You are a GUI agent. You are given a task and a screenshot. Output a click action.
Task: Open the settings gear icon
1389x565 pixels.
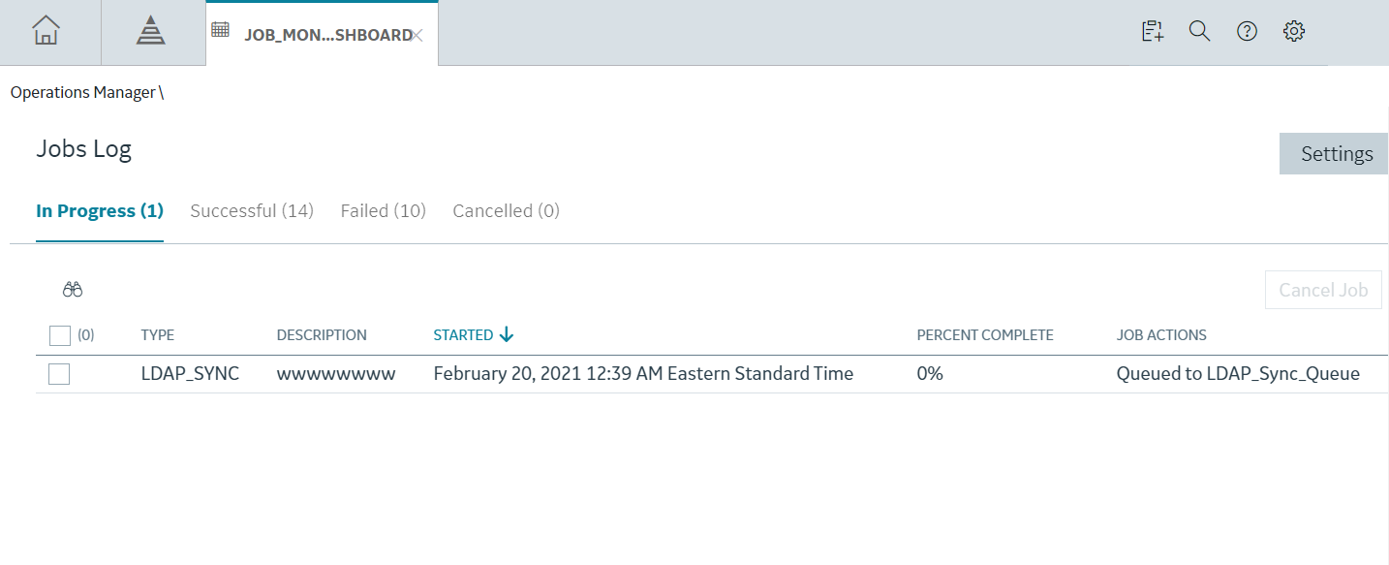point(1294,31)
